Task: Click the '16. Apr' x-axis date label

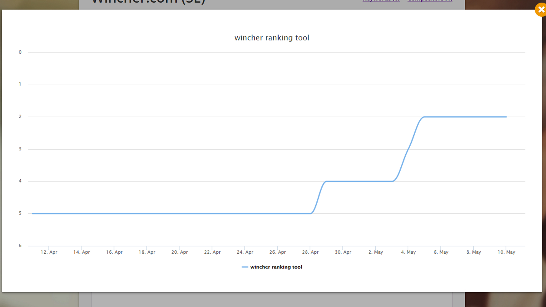Action: [114, 252]
